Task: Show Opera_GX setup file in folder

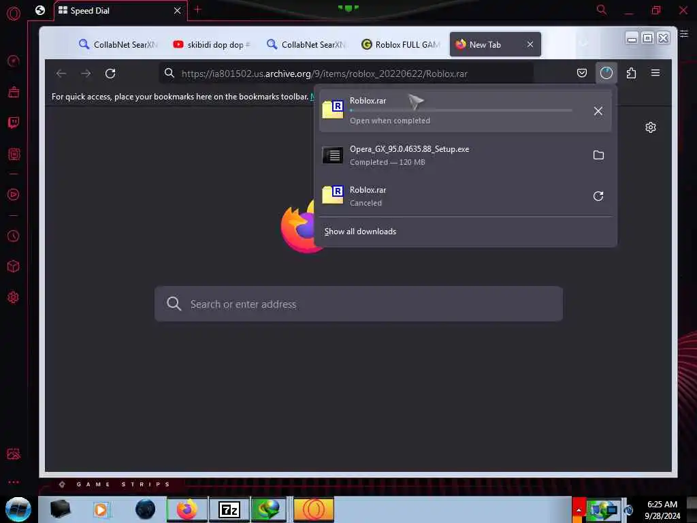Action: 598,155
